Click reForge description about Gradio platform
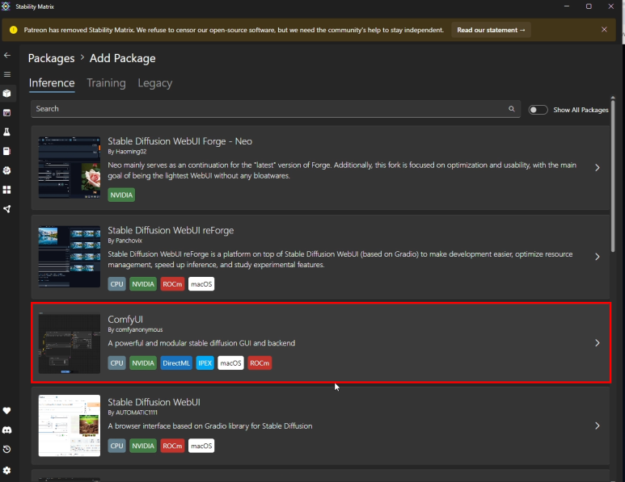625x482 pixels. tap(340, 259)
